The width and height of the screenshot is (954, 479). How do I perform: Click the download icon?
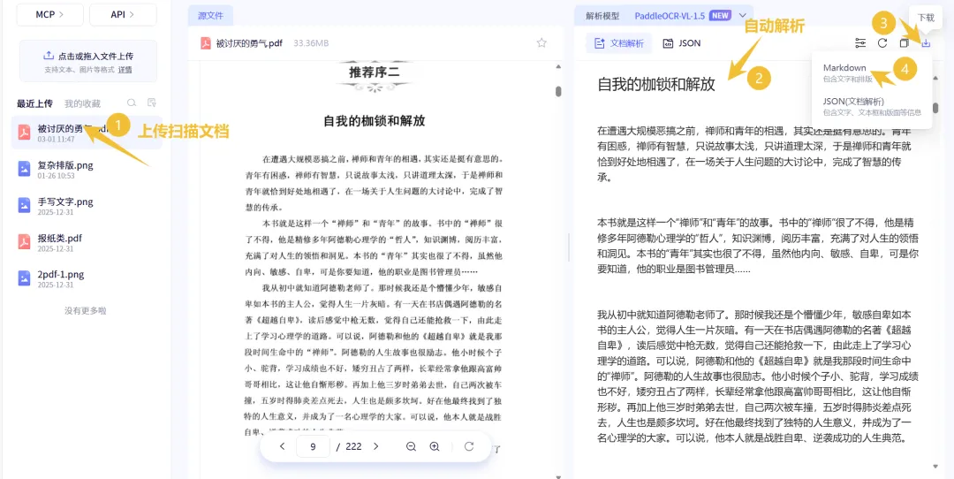click(x=926, y=43)
